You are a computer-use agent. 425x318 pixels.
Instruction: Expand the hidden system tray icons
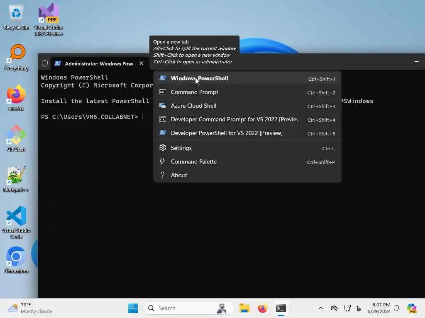321,308
